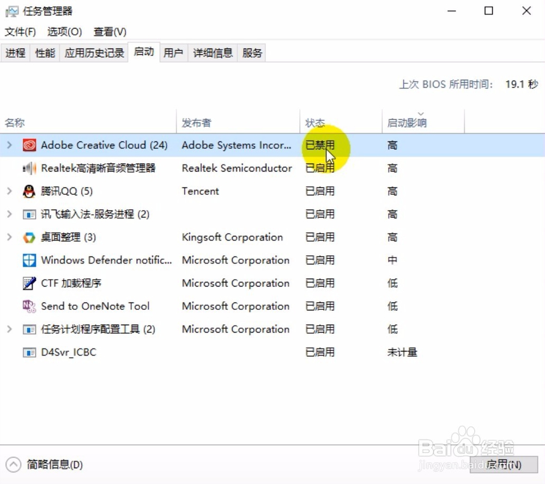The width and height of the screenshot is (545, 484).
Task: Click the D4Svr_ICBC program icon
Action: coord(29,353)
